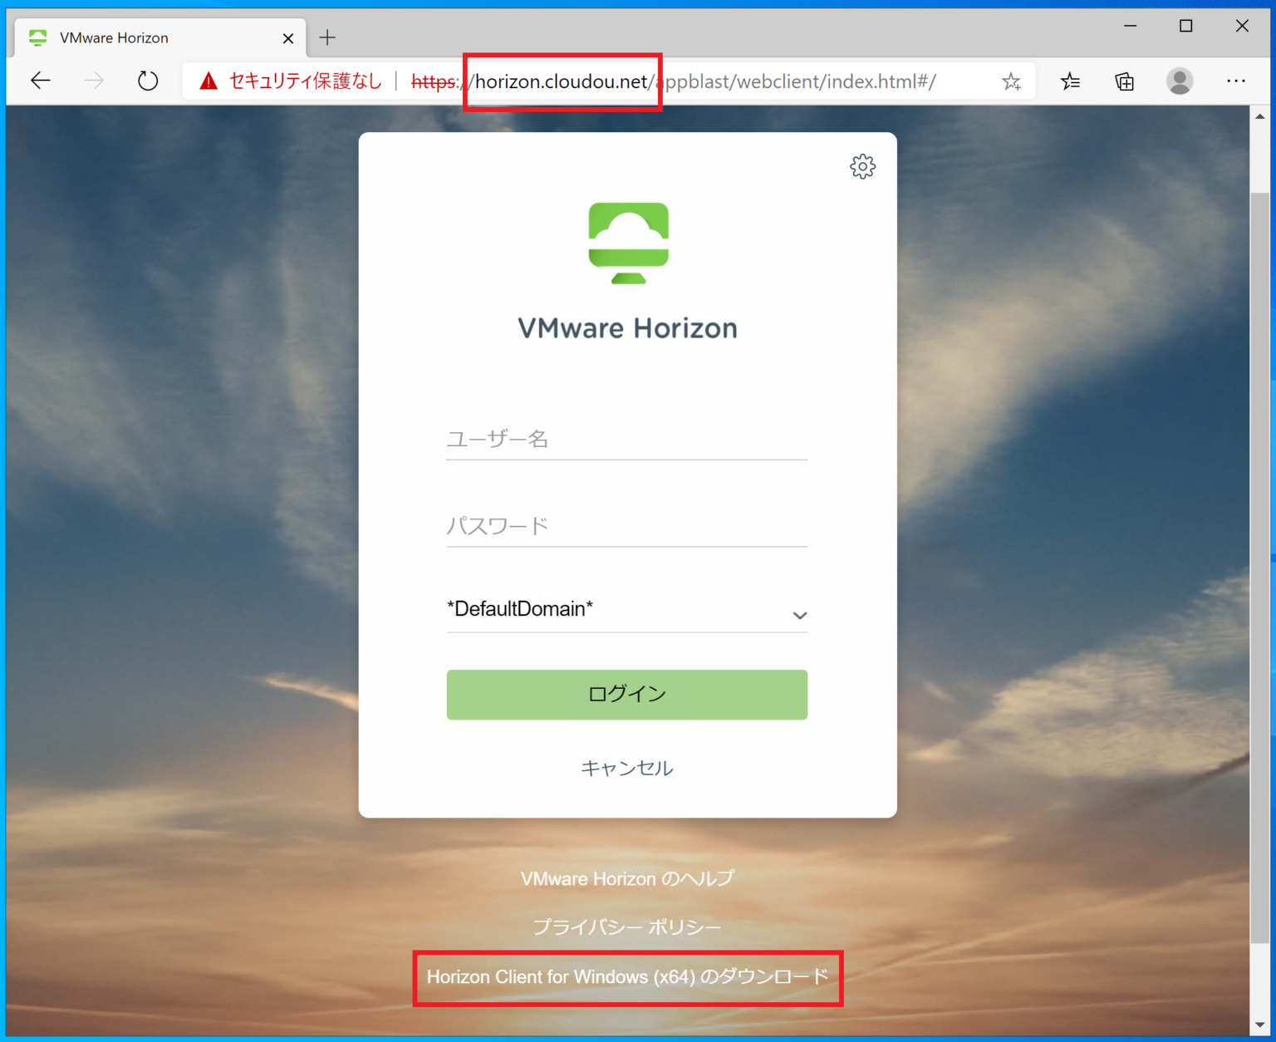Click the address bar URL
1276x1042 pixels.
[674, 81]
